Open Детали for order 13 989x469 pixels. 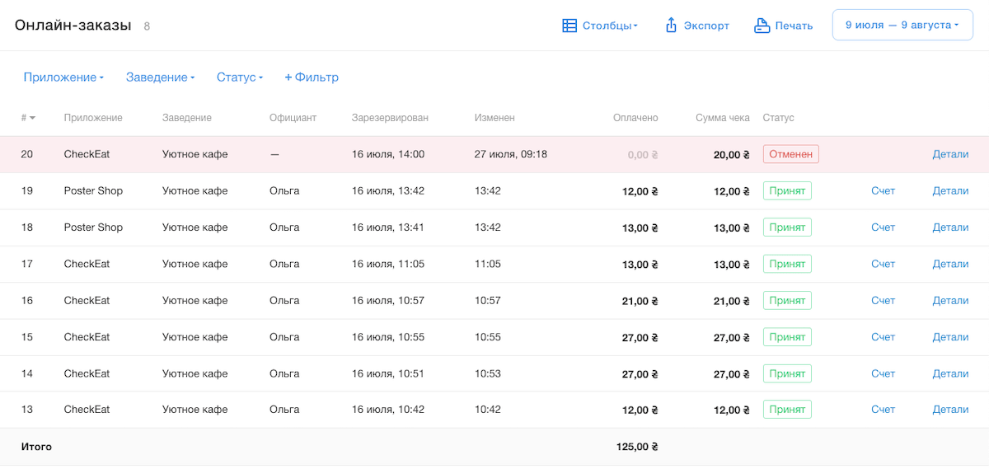(x=950, y=410)
